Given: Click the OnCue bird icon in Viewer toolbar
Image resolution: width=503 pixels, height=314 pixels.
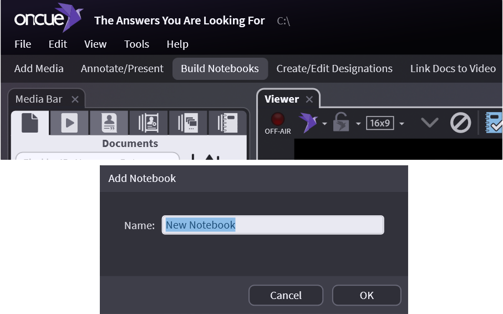Looking at the screenshot, I should coord(308,123).
